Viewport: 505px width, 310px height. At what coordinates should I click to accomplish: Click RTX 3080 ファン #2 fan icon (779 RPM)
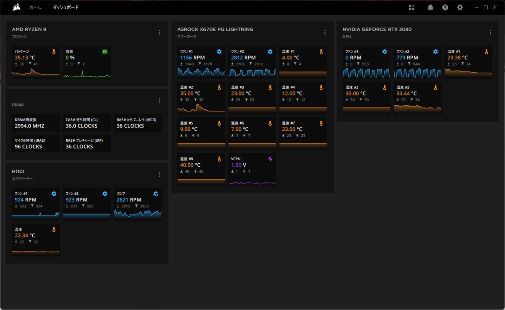[x=436, y=51]
